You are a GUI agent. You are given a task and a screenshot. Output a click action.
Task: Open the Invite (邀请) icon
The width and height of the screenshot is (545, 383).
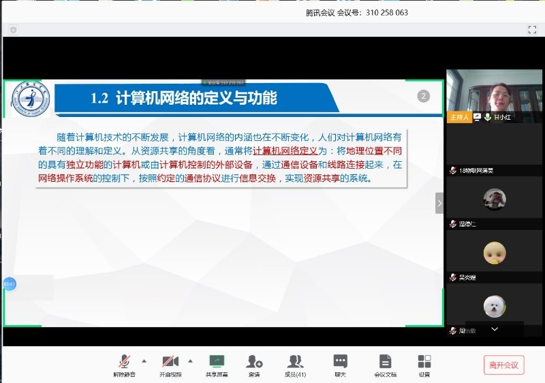254,362
